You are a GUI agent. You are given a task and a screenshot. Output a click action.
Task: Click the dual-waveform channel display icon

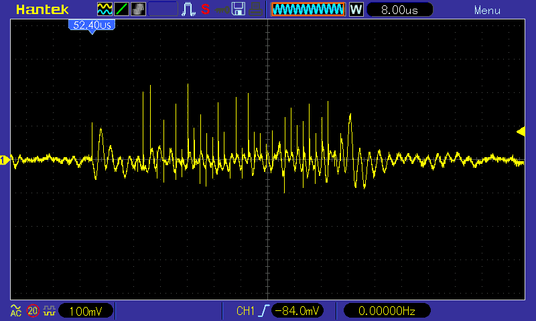tap(105, 9)
